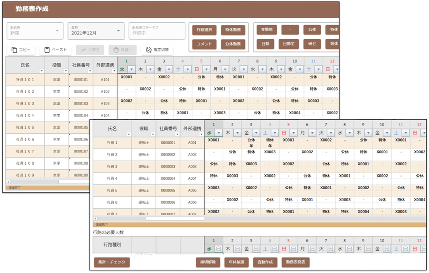The image size is (429, 273).
Task: Click the filter icon in the 社員番号 header of the top table
Action: tap(90, 71)
